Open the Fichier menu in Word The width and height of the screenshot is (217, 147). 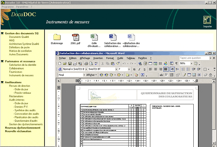point(62,58)
